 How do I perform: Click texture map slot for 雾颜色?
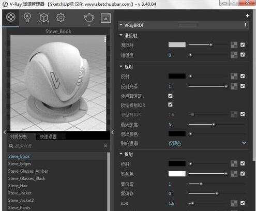[234, 174]
